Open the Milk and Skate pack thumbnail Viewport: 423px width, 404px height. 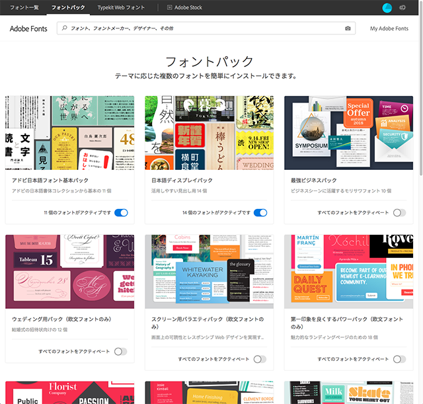click(348, 393)
